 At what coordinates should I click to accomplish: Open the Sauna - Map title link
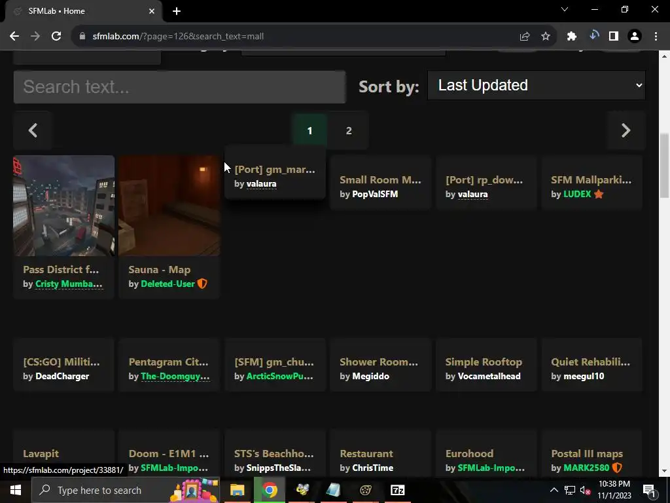[x=160, y=270]
